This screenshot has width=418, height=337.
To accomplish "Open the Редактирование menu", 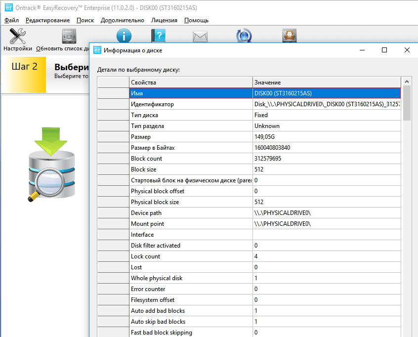I will pyautogui.click(x=48, y=20).
